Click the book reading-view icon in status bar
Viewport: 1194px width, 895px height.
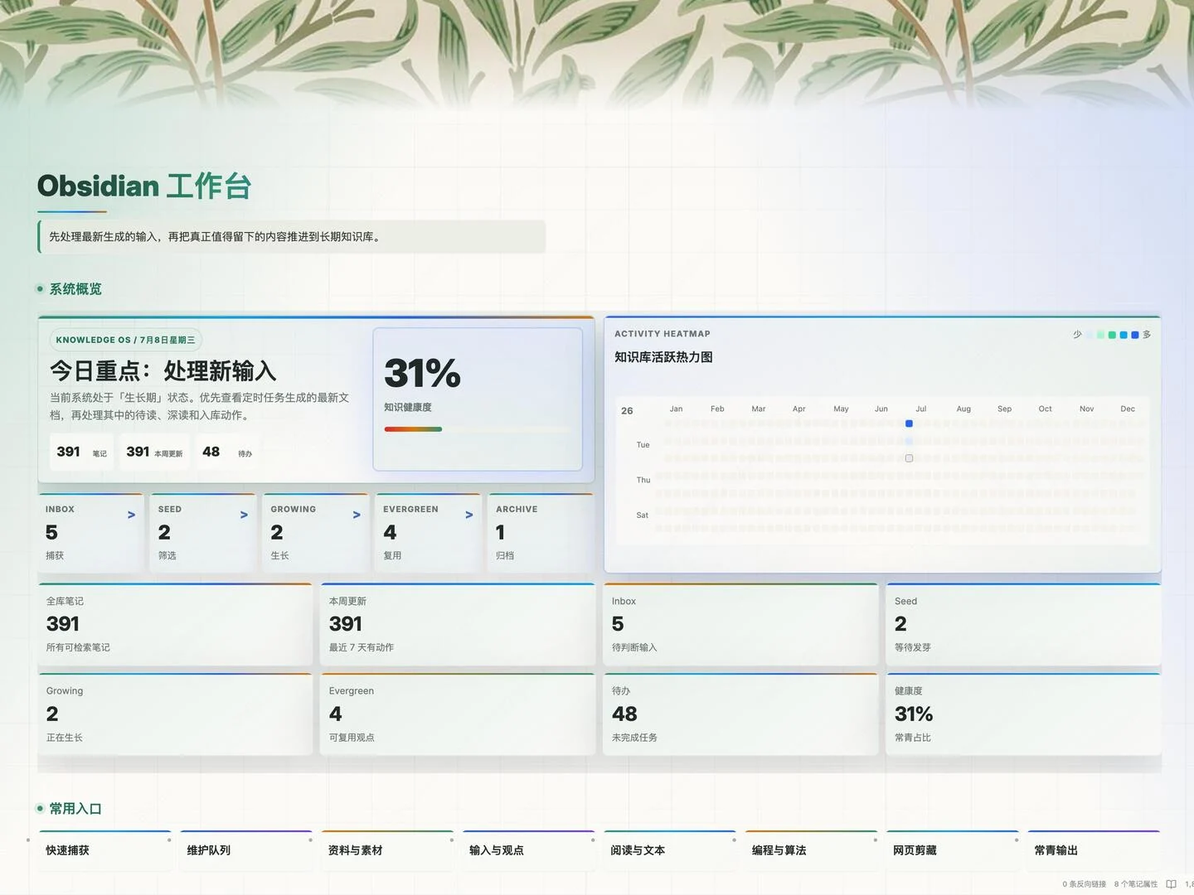coord(1171,884)
